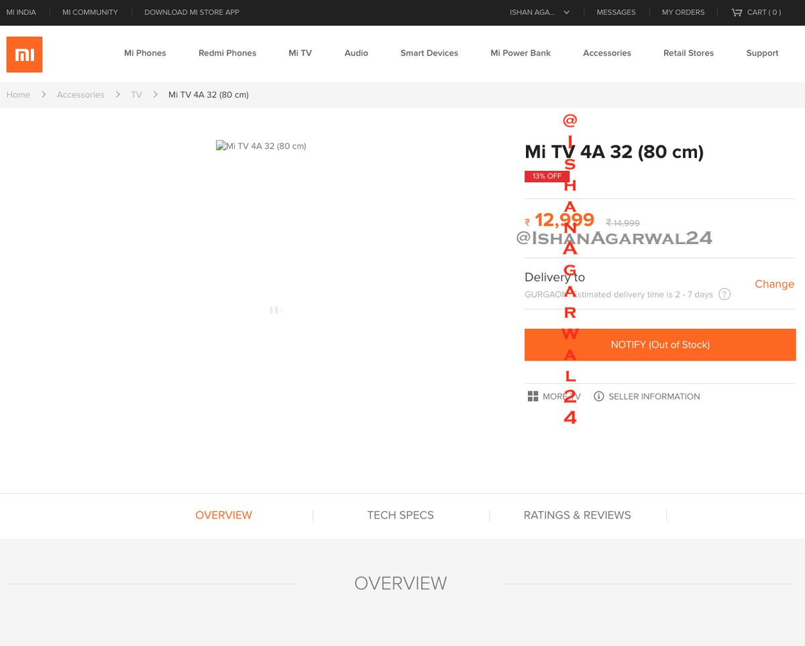This screenshot has height=646, width=805.
Task: Click the struck-through 14,999 price
Action: [x=623, y=223]
